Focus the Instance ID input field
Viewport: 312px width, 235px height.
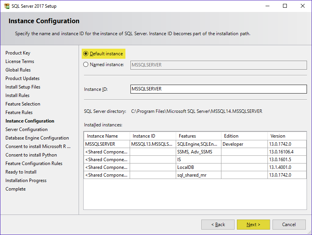(x=218, y=89)
